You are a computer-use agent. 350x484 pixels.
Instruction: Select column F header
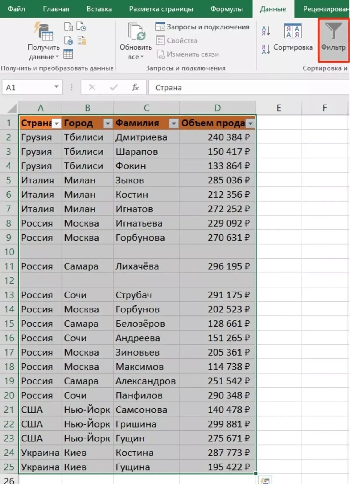click(x=325, y=108)
